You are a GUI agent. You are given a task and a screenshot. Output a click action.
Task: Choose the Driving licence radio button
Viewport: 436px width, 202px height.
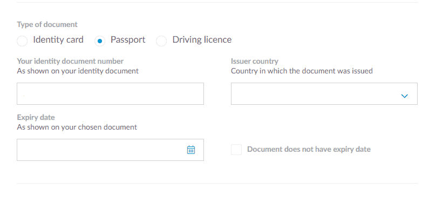[x=161, y=41]
